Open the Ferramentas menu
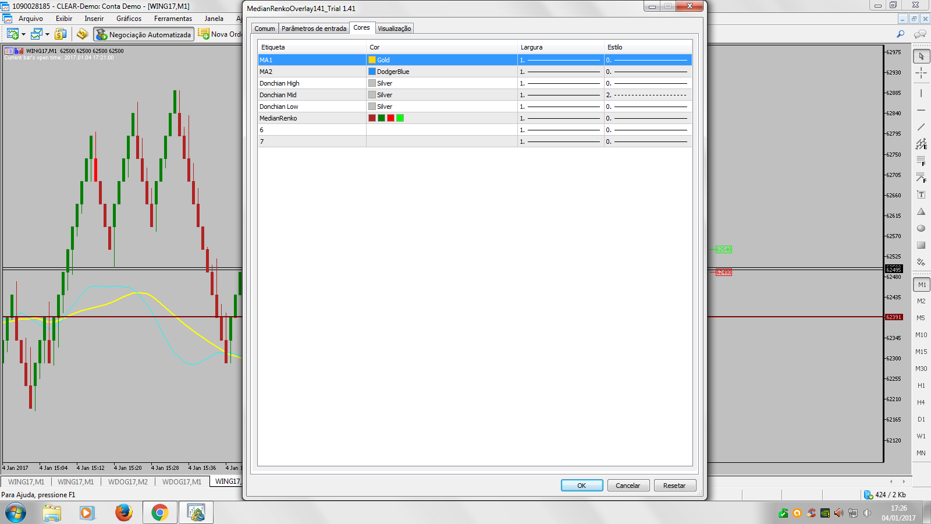 tap(173, 19)
